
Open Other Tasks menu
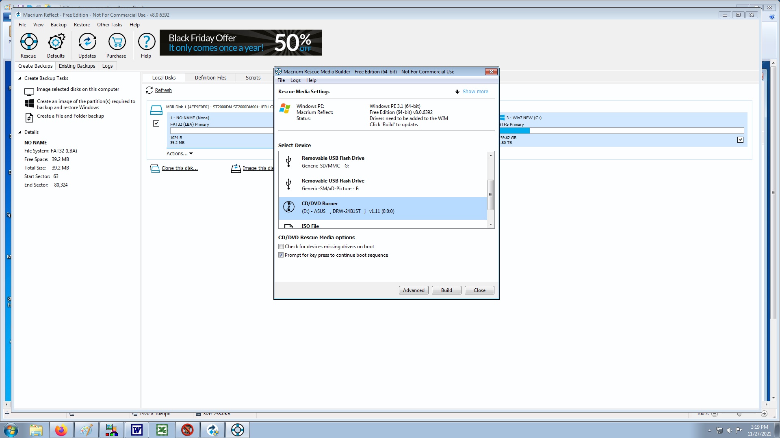click(x=110, y=25)
